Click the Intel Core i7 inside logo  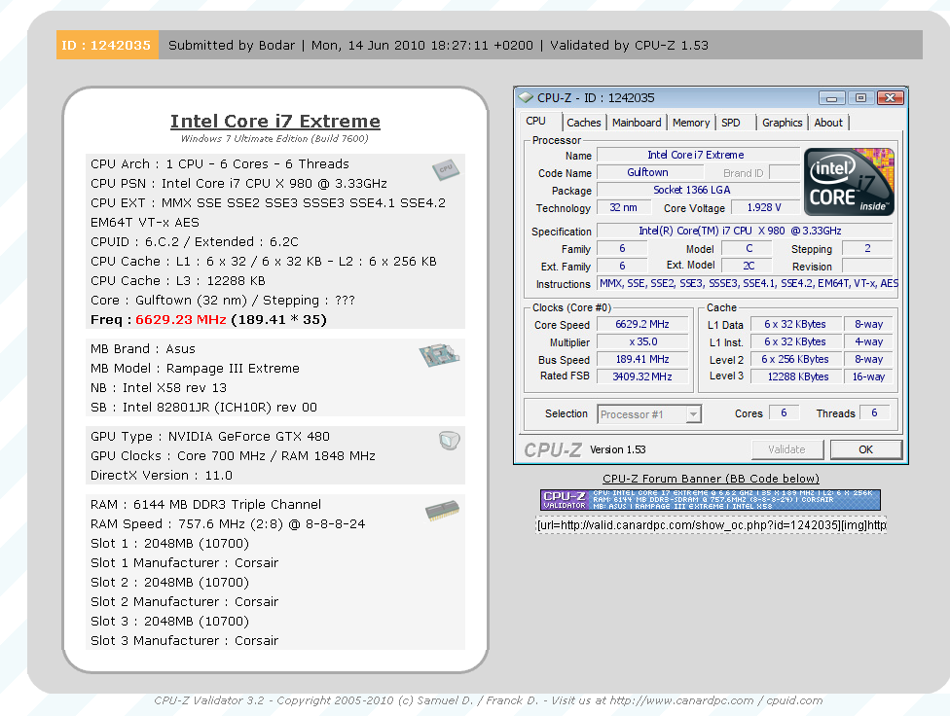coord(849,182)
